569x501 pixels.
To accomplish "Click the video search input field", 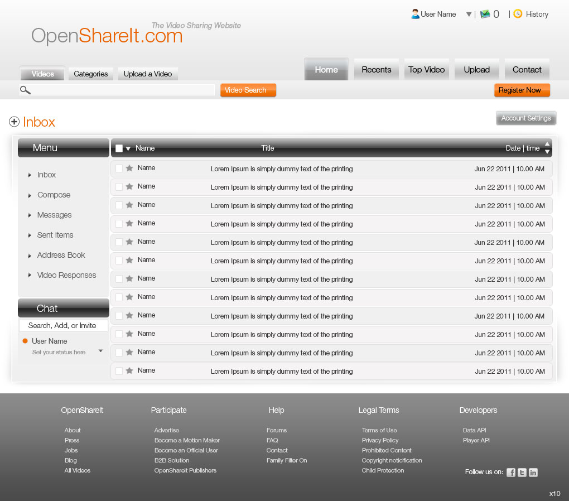I will [x=117, y=90].
